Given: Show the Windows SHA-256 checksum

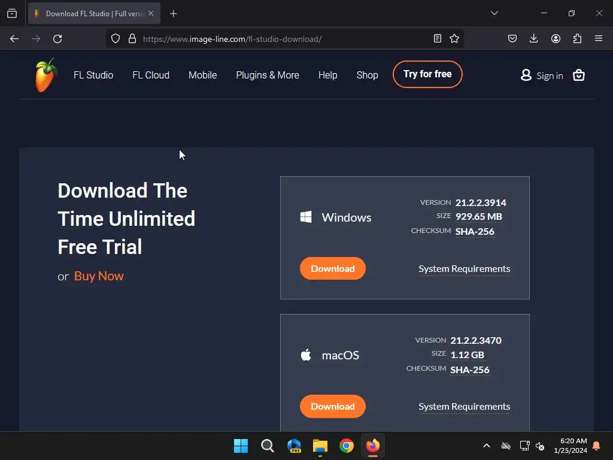Looking at the screenshot, I should pyautogui.click(x=475, y=232).
